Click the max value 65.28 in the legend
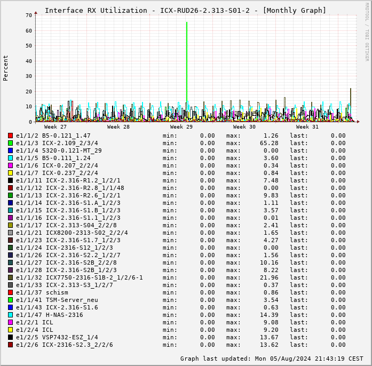Image resolution: width=372 pixels, height=366 pixels. pyautogui.click(x=269, y=143)
